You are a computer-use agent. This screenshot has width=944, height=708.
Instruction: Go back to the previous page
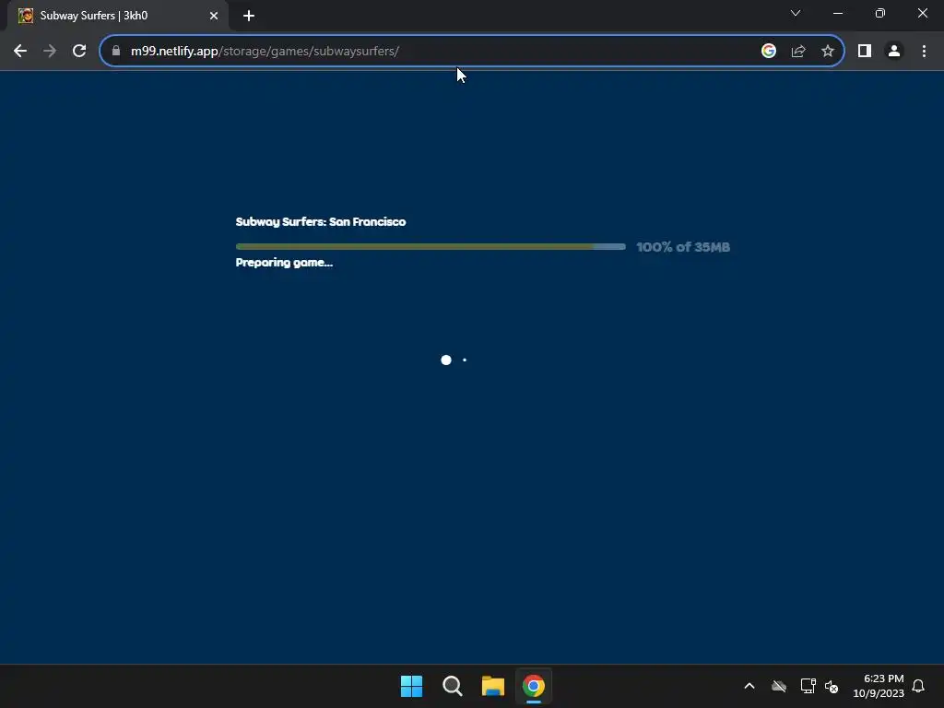point(20,52)
